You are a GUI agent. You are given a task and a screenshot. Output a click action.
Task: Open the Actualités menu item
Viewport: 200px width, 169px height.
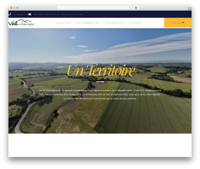136,23
